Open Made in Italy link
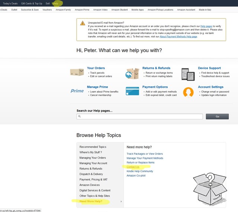 click(x=205, y=10)
